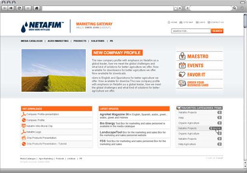Screen dimensions: 247x173
Task: Click Remove button on highlighted Netafim Projects
Action: click(216, 128)
